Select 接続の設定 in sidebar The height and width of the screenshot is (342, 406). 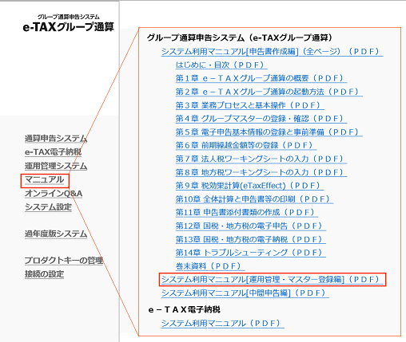pos(44,274)
